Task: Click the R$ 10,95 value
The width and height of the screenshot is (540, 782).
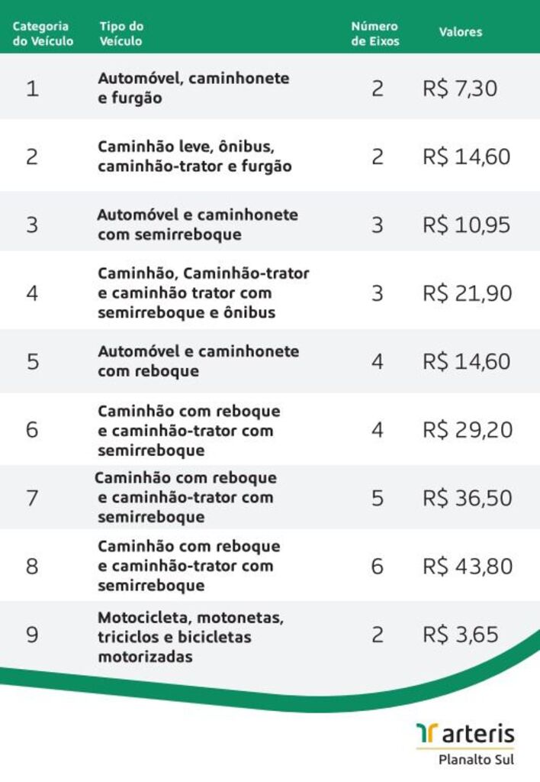Action: coord(466,225)
